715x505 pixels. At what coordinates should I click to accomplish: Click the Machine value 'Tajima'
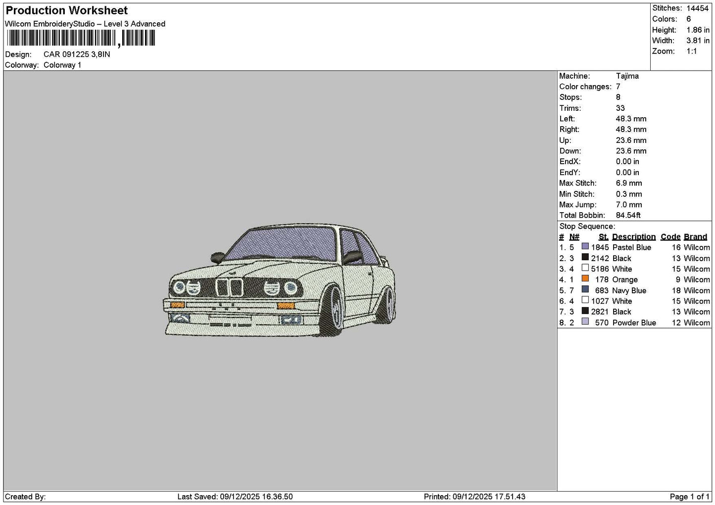[627, 76]
